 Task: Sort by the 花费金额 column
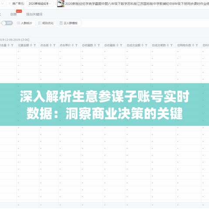[31, 45]
